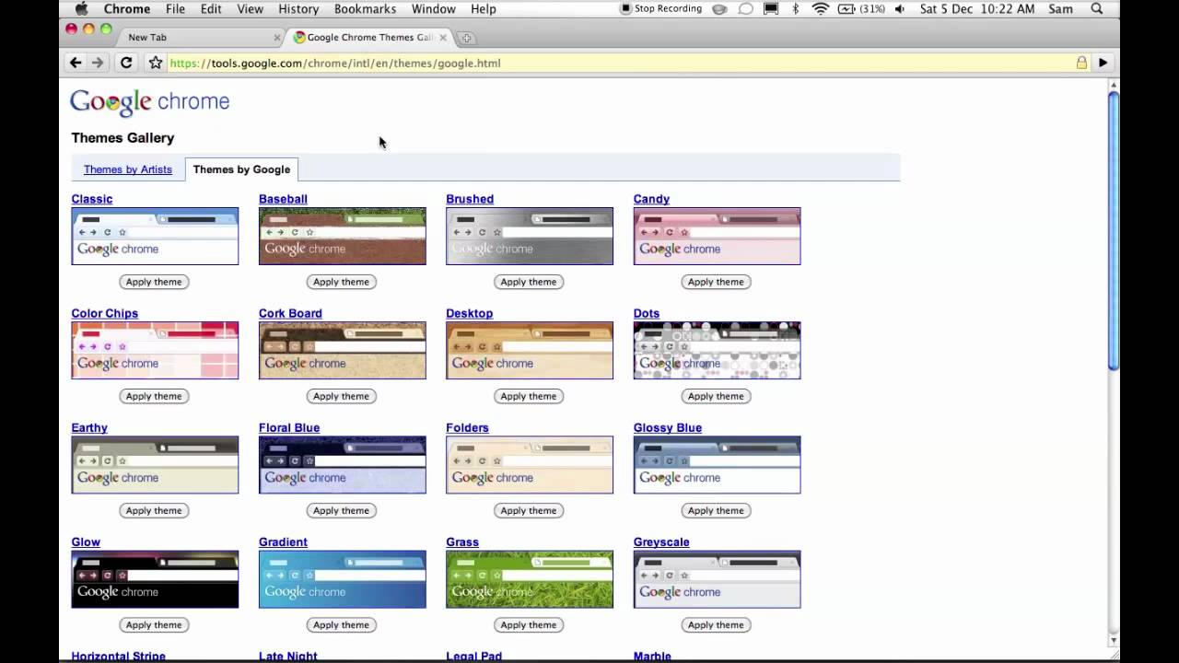The width and height of the screenshot is (1179, 663).
Task: Apply the Baseball theme
Action: (341, 282)
